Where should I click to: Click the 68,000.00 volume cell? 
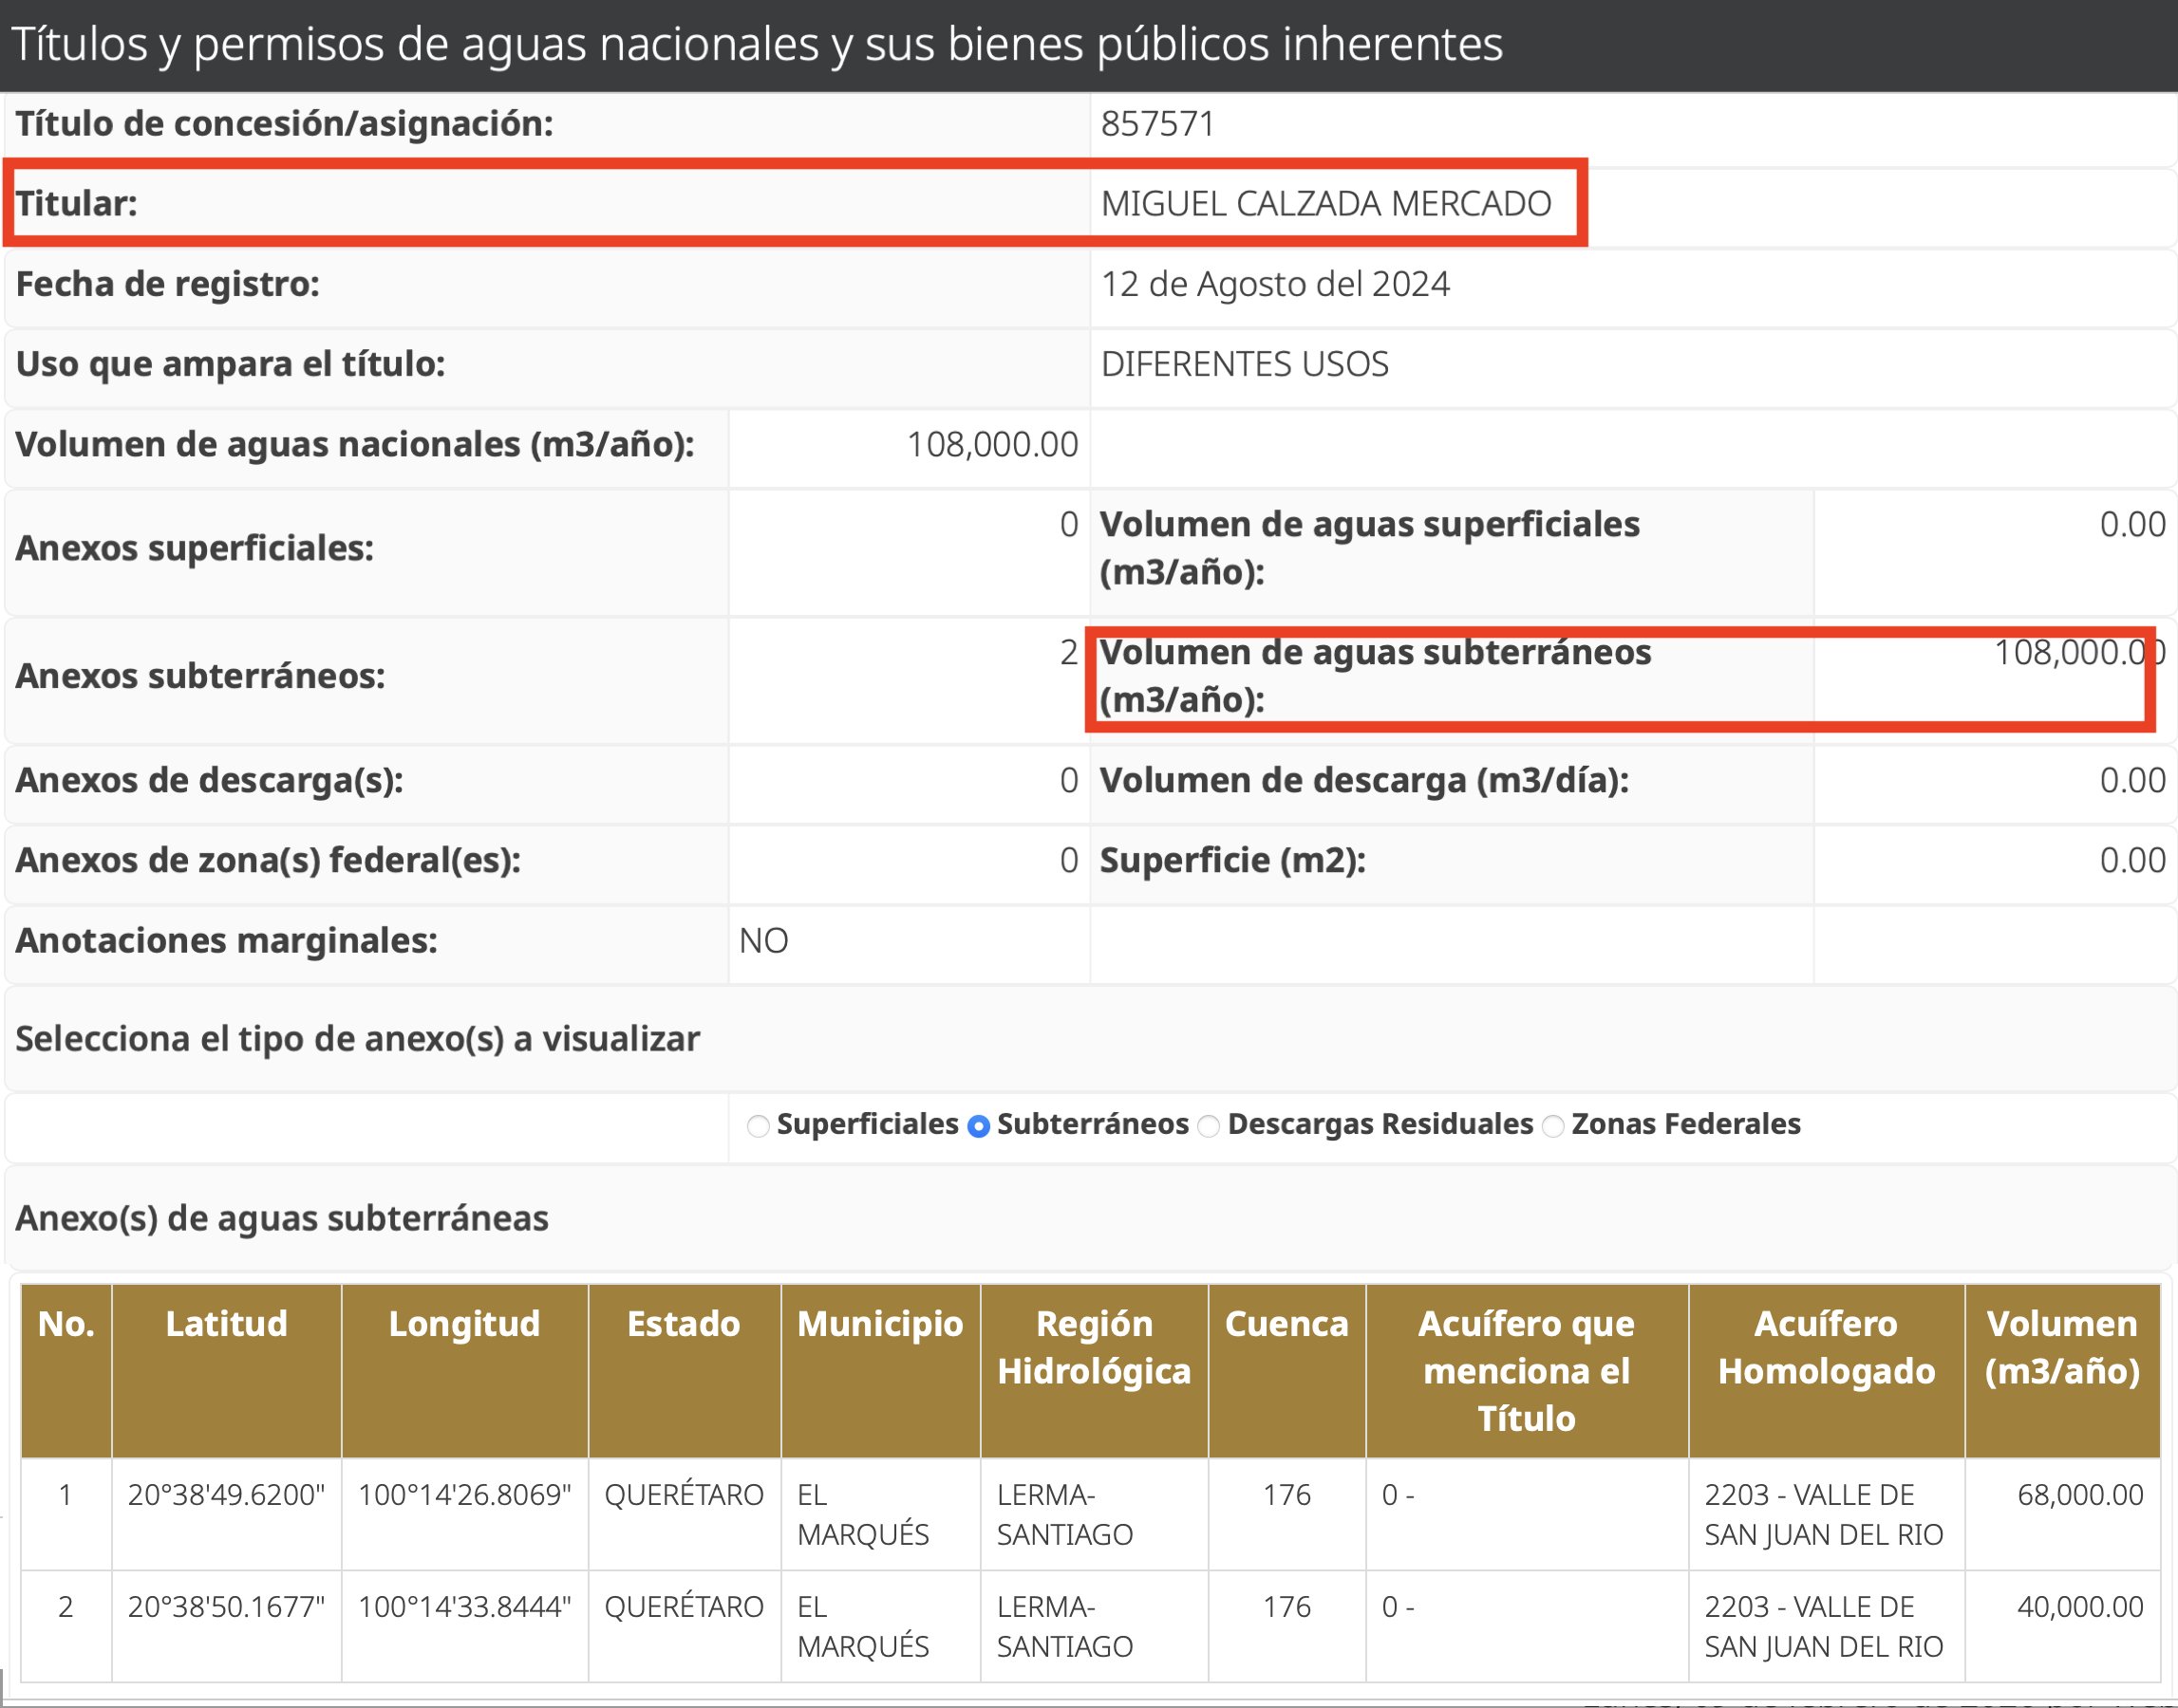2080,1494
